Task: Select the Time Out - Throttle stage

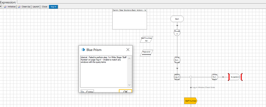Action: point(177,60)
